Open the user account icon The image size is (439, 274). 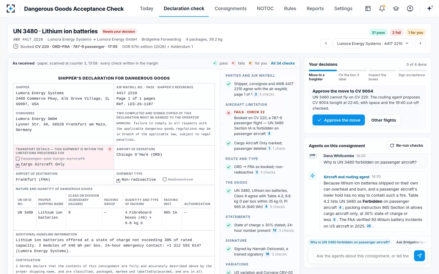[410, 9]
